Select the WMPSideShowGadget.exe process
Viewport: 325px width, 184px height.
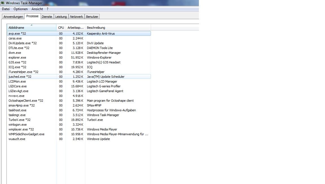(79, 134)
